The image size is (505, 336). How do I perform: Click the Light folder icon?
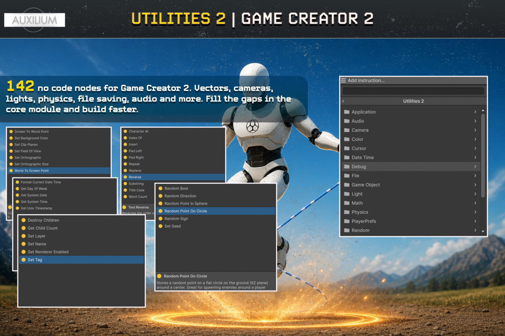click(347, 194)
